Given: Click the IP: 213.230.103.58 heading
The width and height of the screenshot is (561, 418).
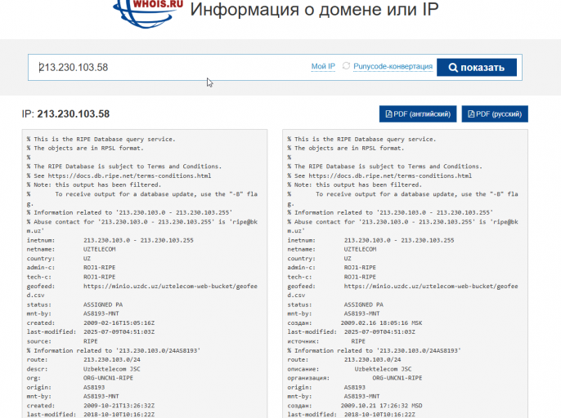Looking at the screenshot, I should [x=65, y=114].
